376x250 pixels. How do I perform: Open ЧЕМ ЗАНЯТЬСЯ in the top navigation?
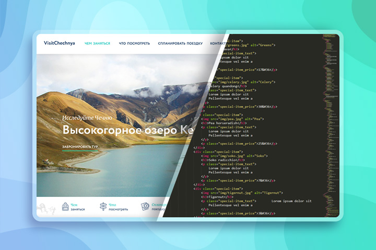click(x=97, y=43)
